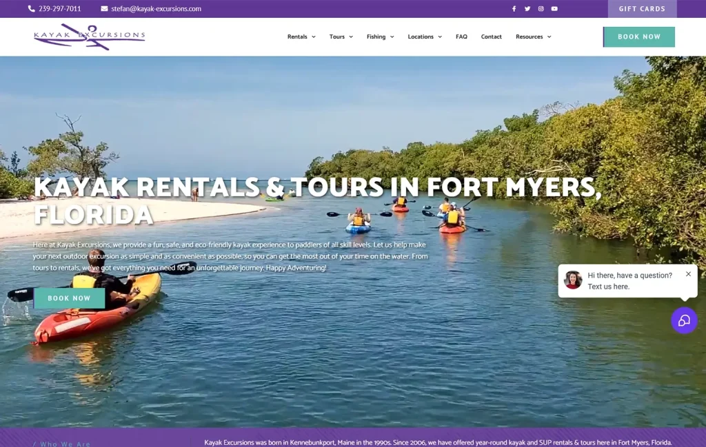Expand the Tours dropdown arrow
This screenshot has width=706, height=447.
tap(351, 37)
